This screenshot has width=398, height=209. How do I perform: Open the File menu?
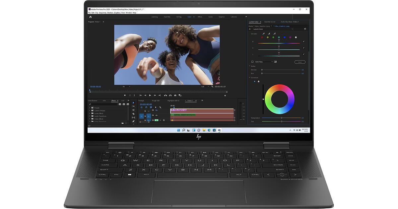click(89, 13)
